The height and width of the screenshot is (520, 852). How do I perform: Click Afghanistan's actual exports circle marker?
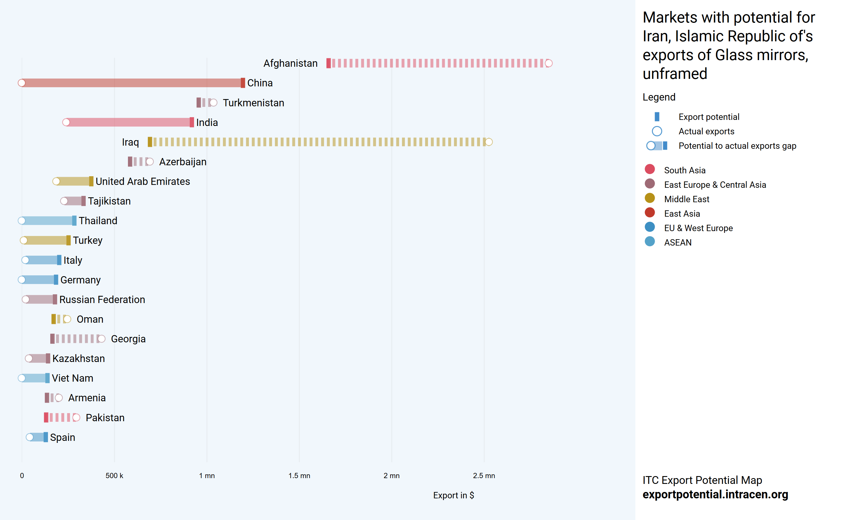pos(548,63)
